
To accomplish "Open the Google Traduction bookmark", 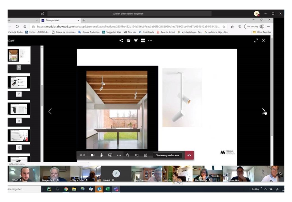I will pyautogui.click(x=89, y=32).
